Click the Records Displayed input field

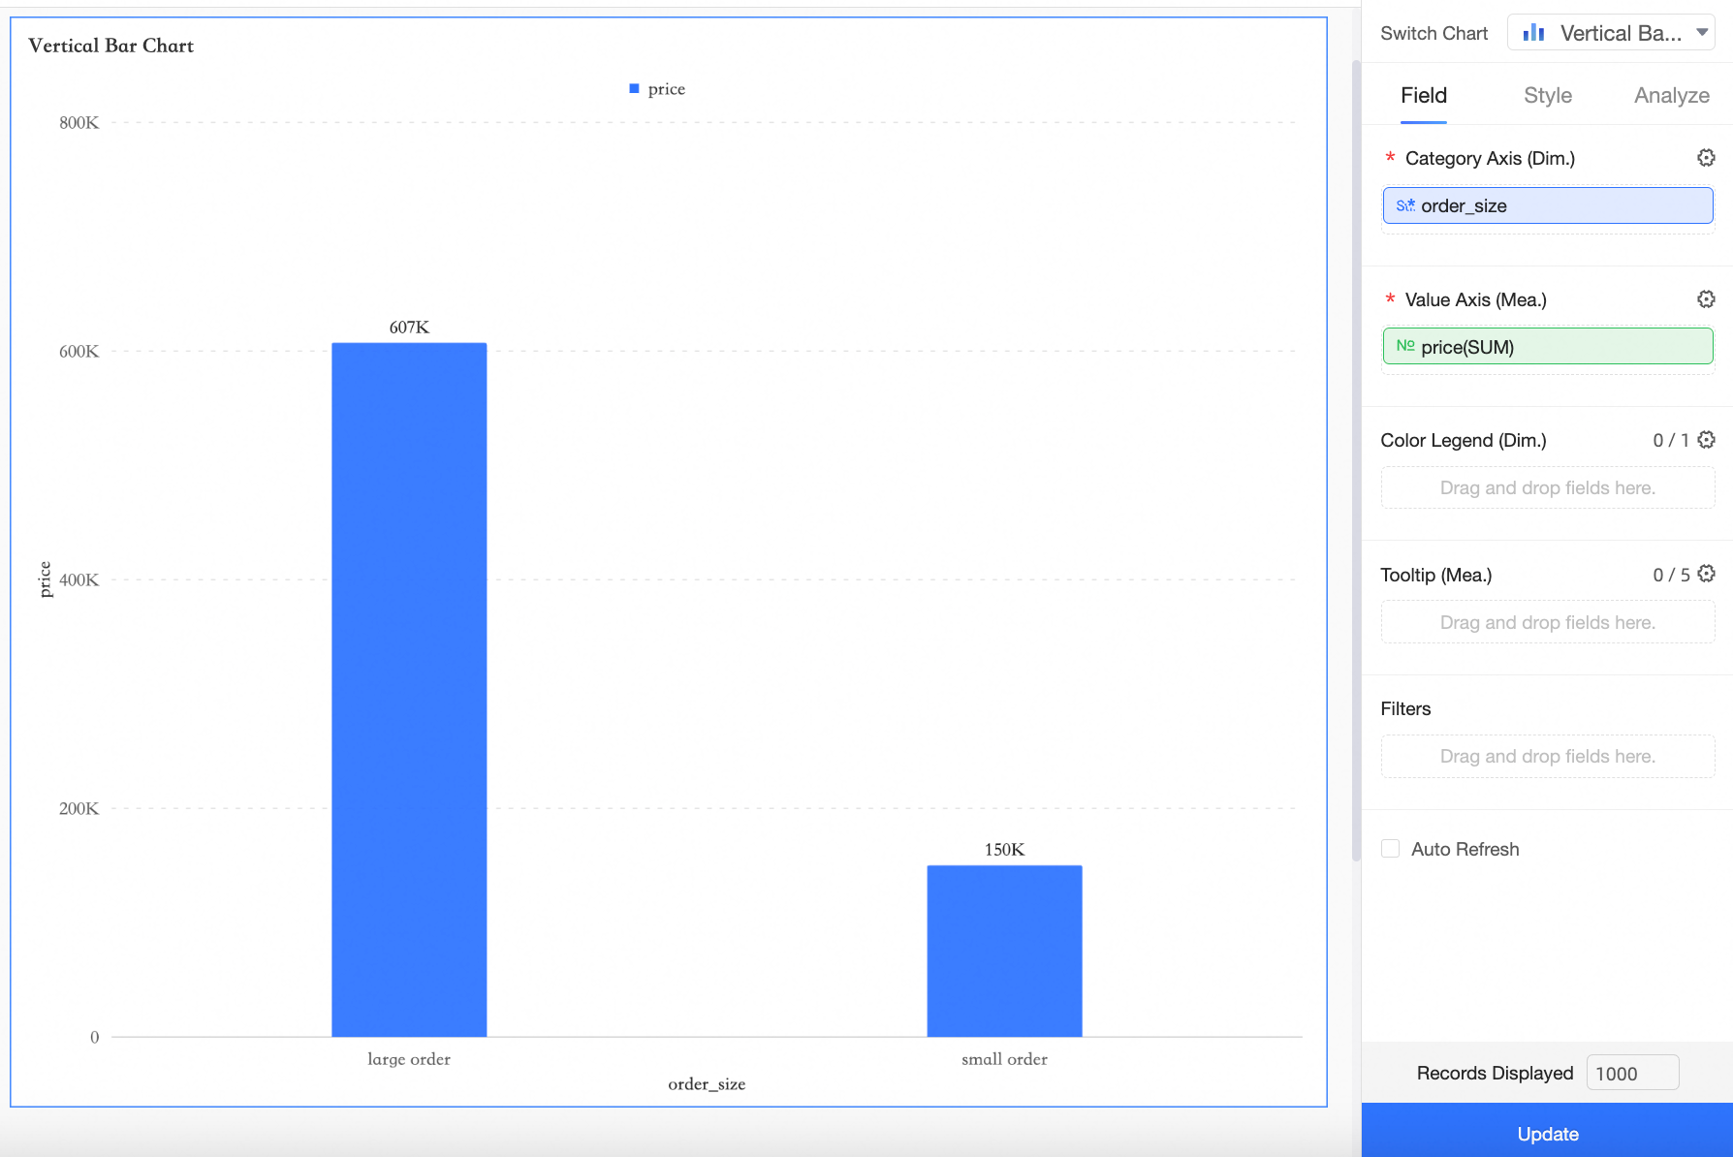[1632, 1073]
